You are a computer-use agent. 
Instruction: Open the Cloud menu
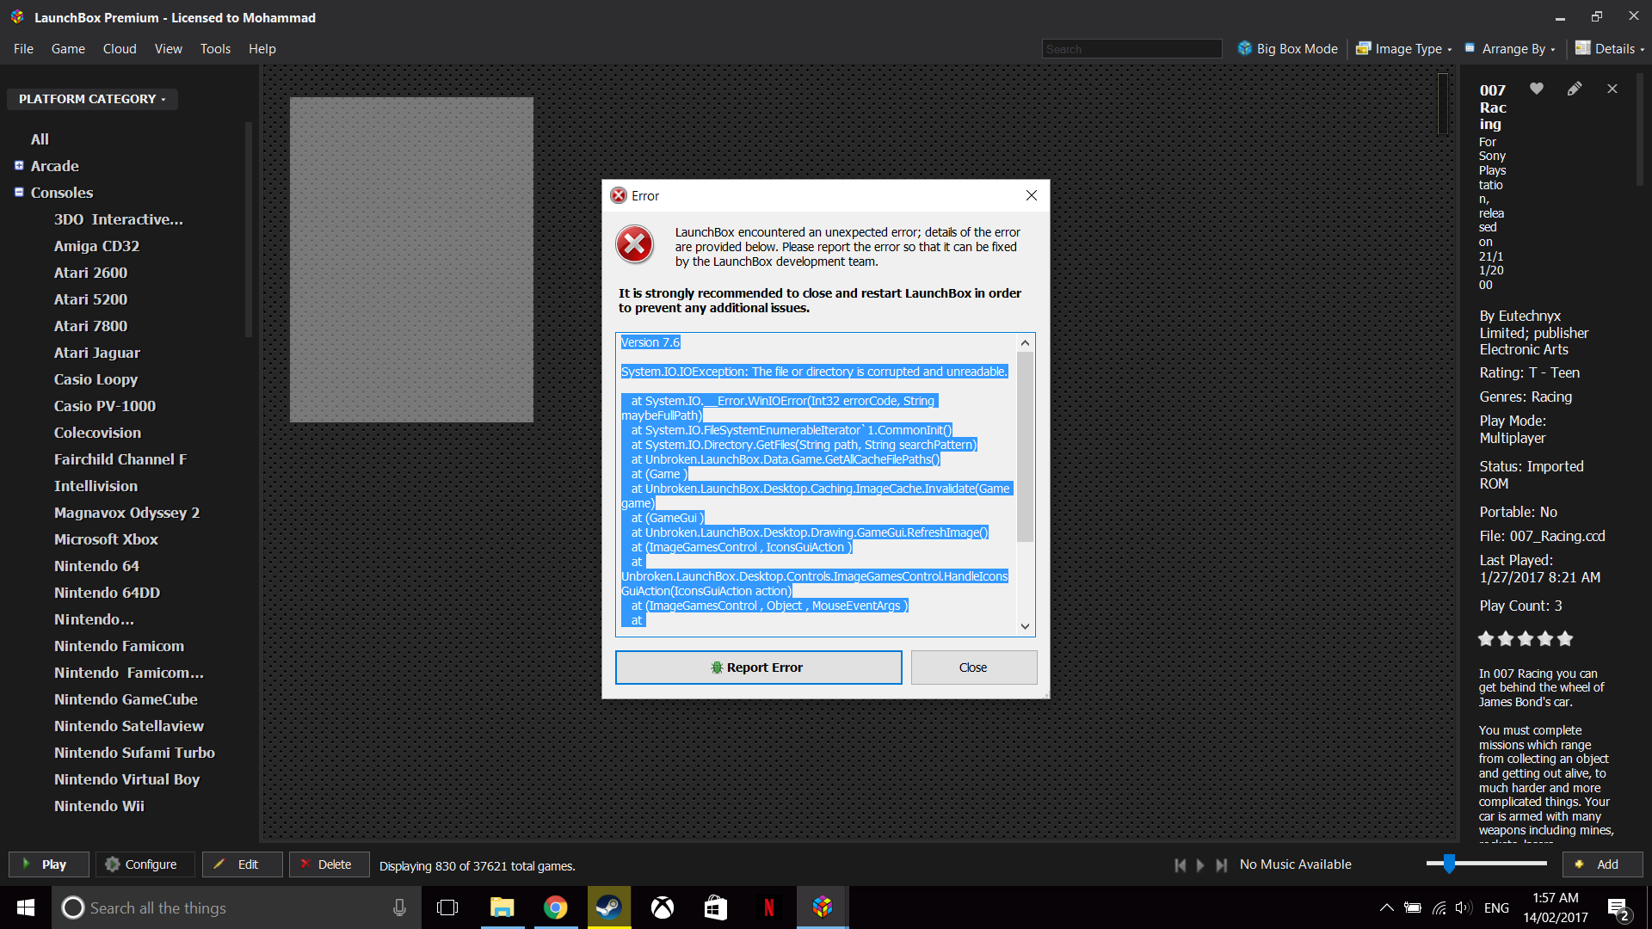point(120,49)
